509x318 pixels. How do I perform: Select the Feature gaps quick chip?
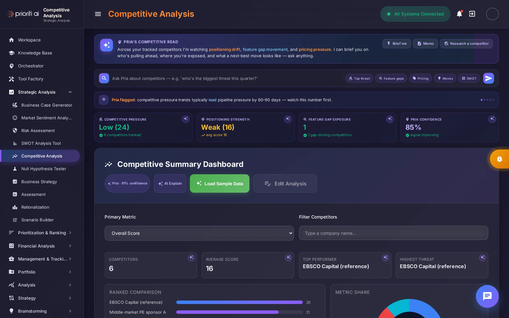[x=391, y=78]
